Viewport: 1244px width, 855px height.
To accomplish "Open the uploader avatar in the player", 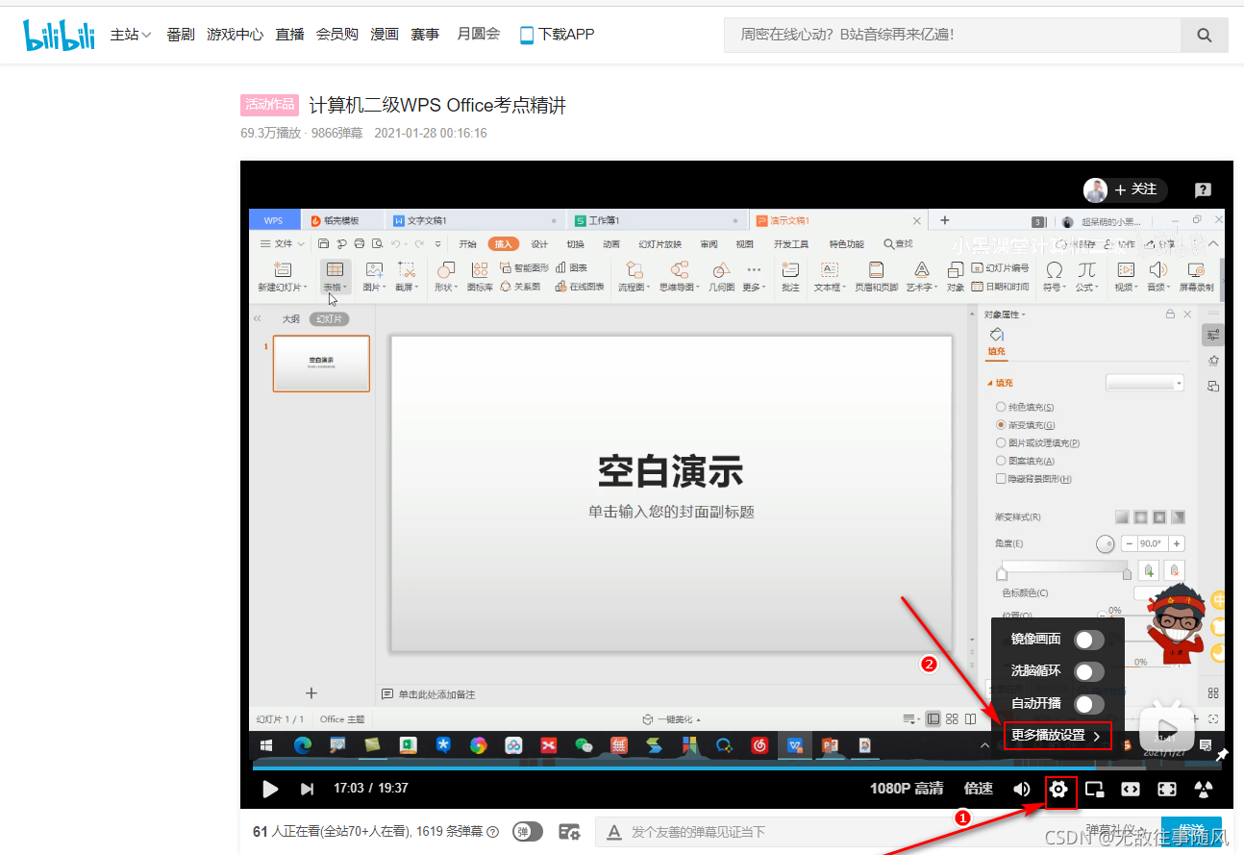I will pyautogui.click(x=1096, y=190).
